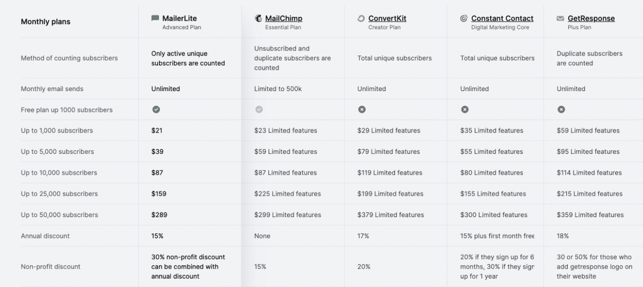Screen dimensions: 643x287
Task: Click the Monthly plans table heading
Action: tap(45, 22)
